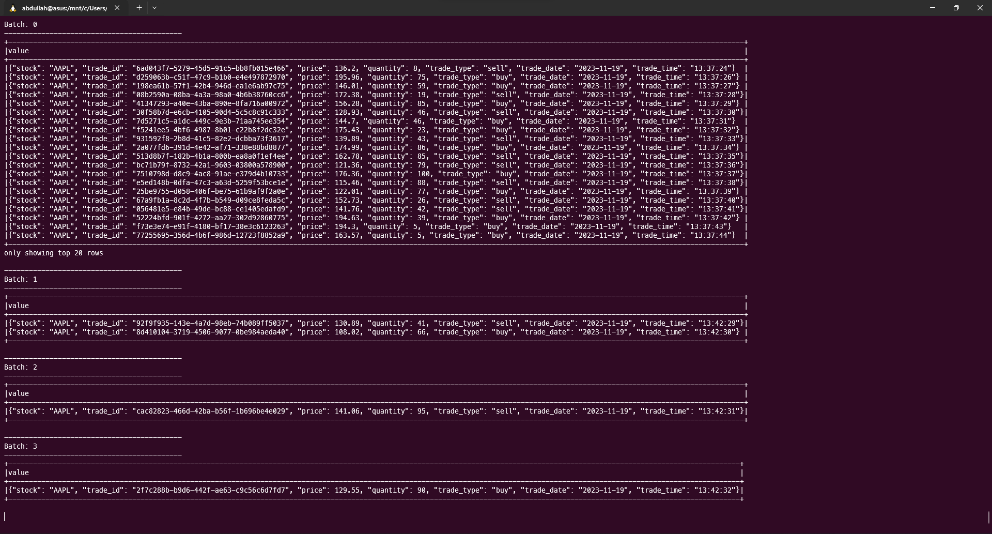Click the "value" column header in Batch 0

pos(19,51)
